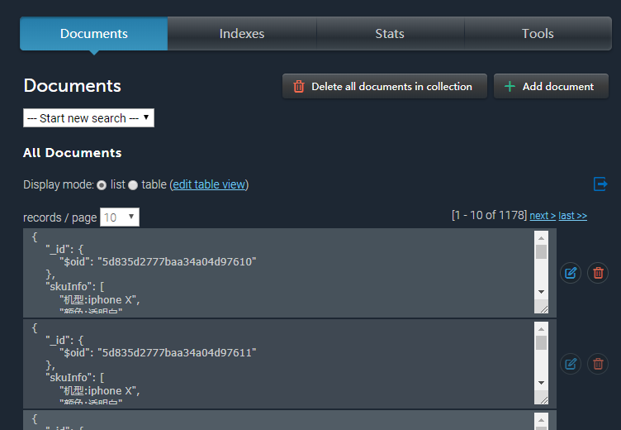Screen dimensions: 621x430
Task: Click the export icon right of display mode
Action: 600,184
